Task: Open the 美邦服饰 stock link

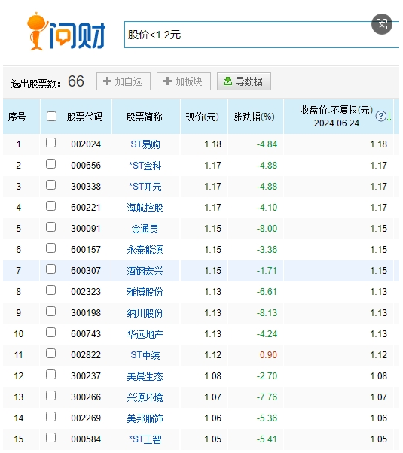Action: pos(145,418)
